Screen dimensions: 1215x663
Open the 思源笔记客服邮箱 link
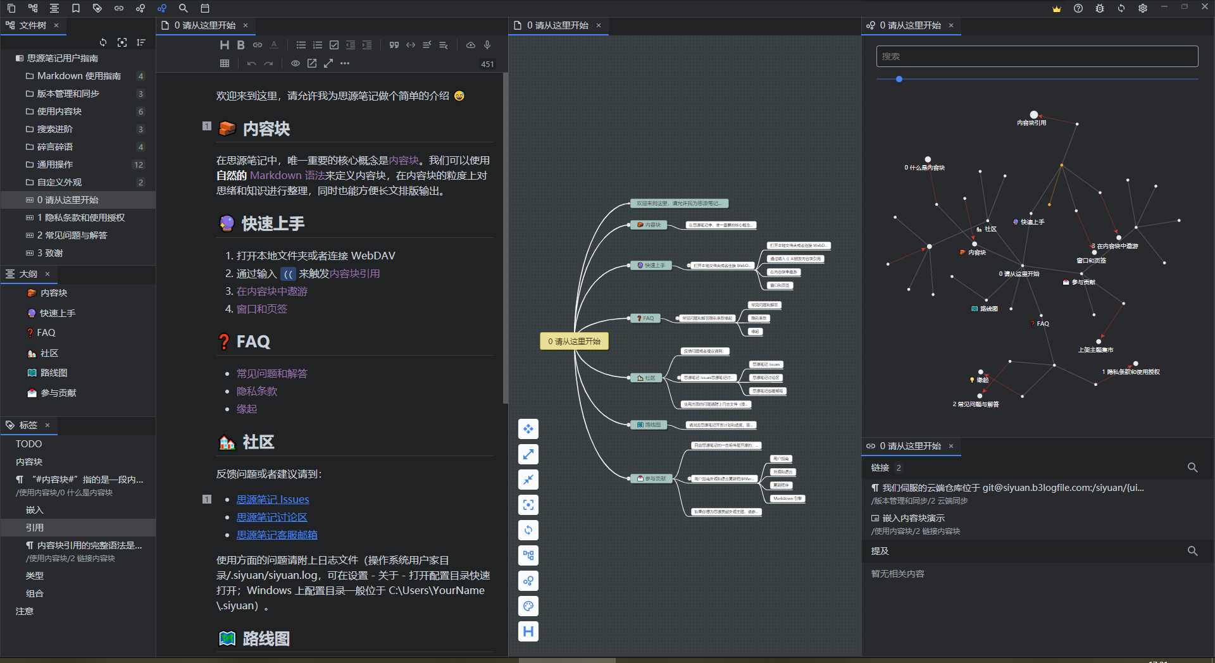pos(277,535)
